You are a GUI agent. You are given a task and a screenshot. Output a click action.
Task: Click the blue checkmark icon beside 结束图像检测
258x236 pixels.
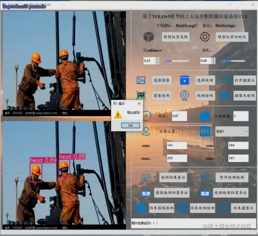[x=141, y=208]
